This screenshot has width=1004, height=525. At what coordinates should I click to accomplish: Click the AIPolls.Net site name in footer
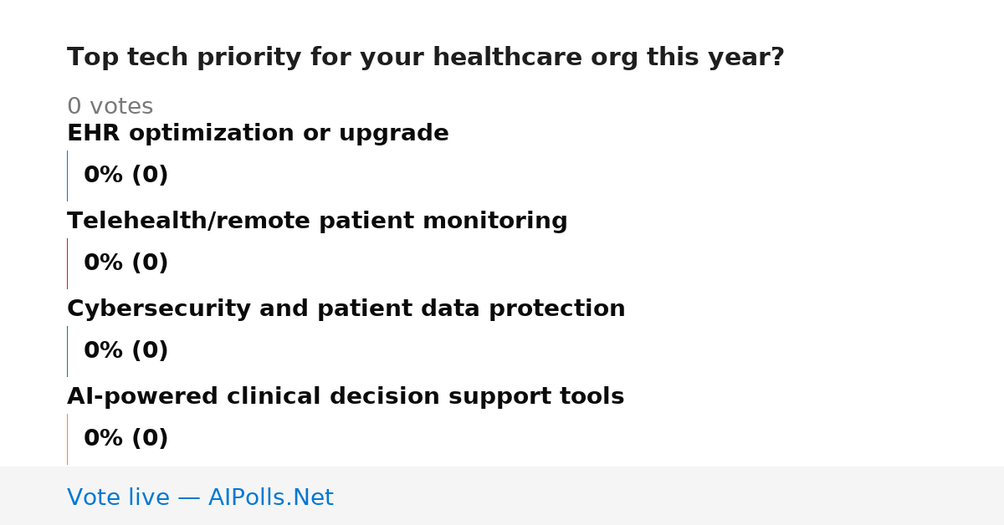tap(271, 498)
